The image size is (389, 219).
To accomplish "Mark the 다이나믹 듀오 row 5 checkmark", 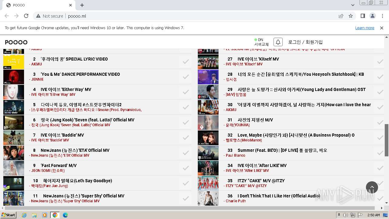I will click(x=186, y=107).
